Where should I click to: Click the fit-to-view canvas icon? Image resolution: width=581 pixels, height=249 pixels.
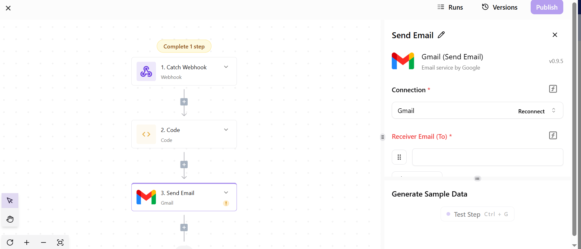click(x=60, y=242)
